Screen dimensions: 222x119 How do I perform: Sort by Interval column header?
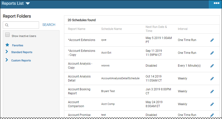[x=183, y=29]
